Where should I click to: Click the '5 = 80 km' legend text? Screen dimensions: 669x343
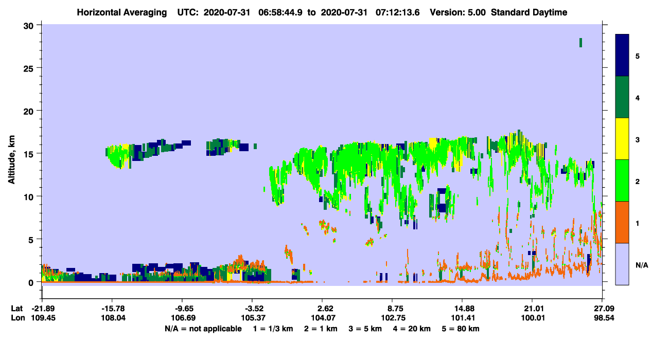[x=461, y=329]
